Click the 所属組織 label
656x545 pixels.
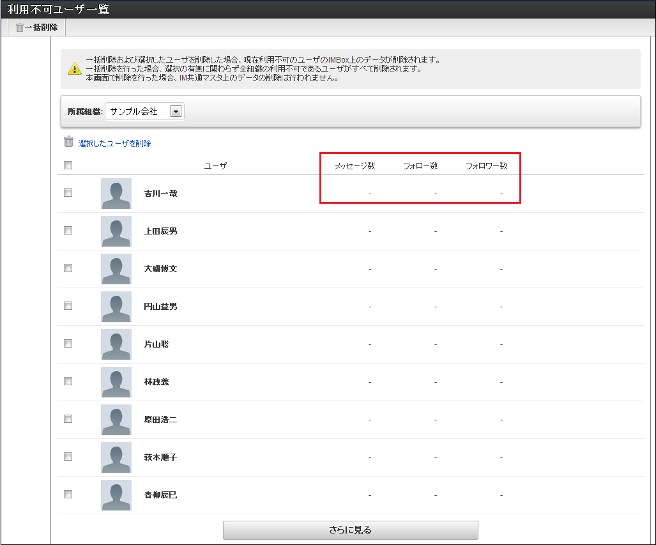click(85, 111)
